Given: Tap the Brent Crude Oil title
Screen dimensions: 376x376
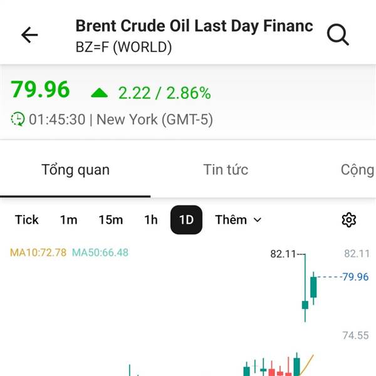Looking at the screenshot, I should coord(194,26).
